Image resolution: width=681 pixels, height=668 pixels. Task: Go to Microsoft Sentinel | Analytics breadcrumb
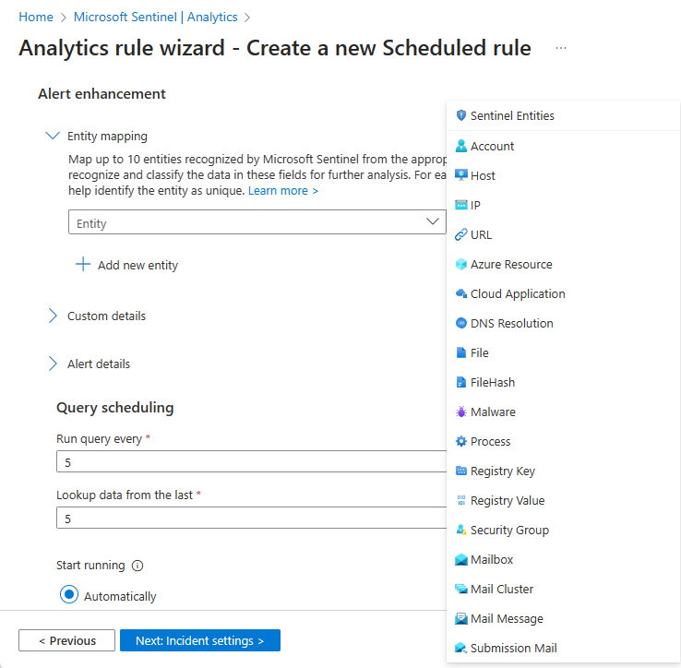[155, 17]
